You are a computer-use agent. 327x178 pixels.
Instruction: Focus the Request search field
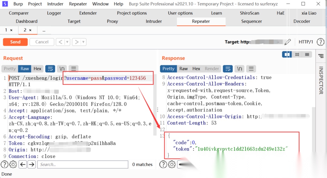tap(83, 164)
